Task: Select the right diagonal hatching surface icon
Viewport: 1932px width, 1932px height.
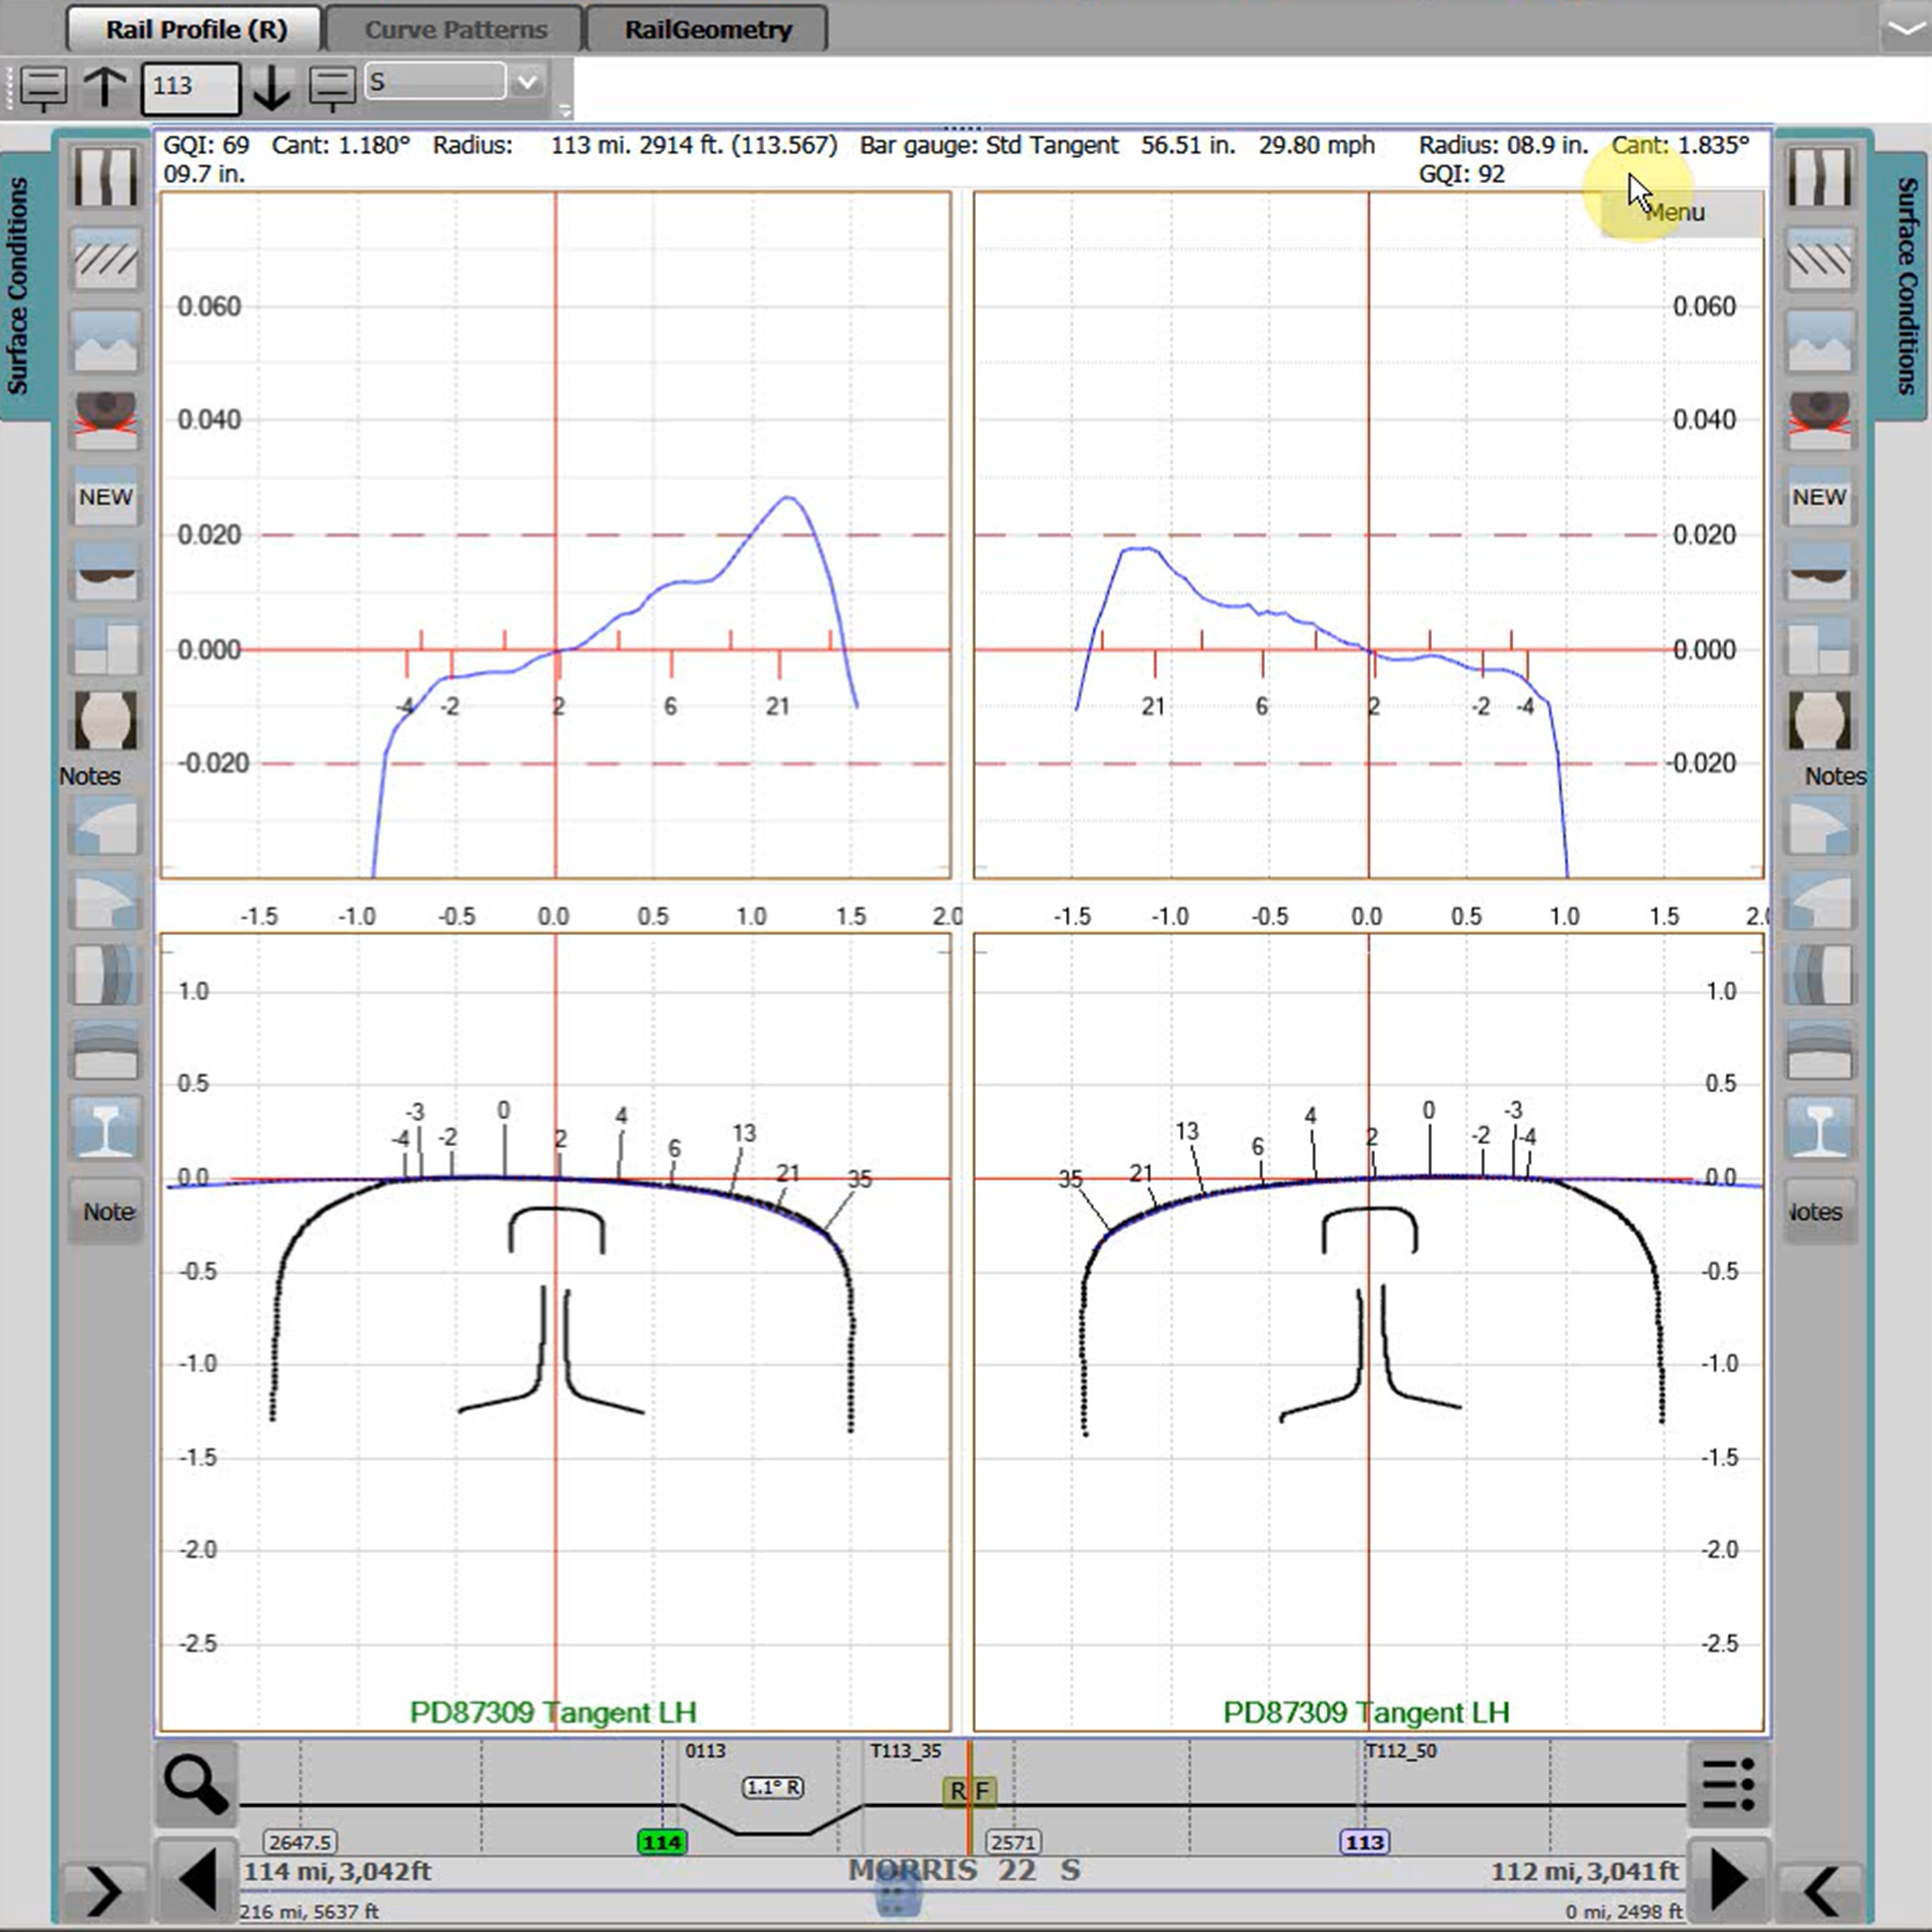Action: tap(1819, 259)
